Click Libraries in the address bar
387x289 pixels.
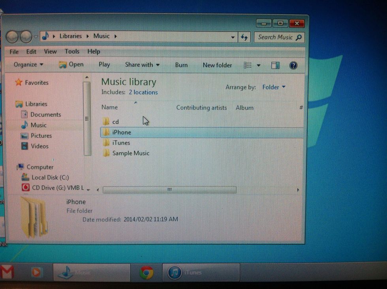tap(71, 36)
